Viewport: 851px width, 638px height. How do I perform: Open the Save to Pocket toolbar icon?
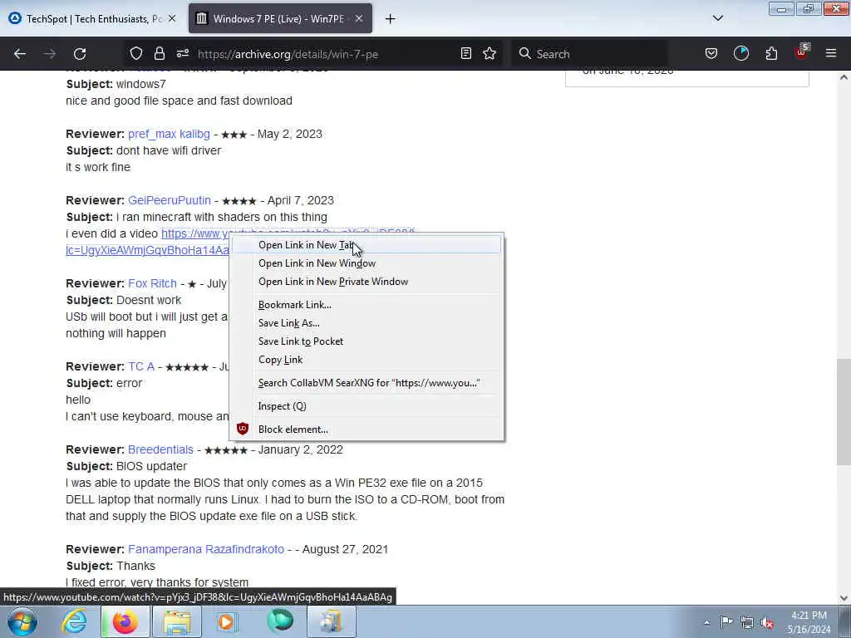click(711, 54)
